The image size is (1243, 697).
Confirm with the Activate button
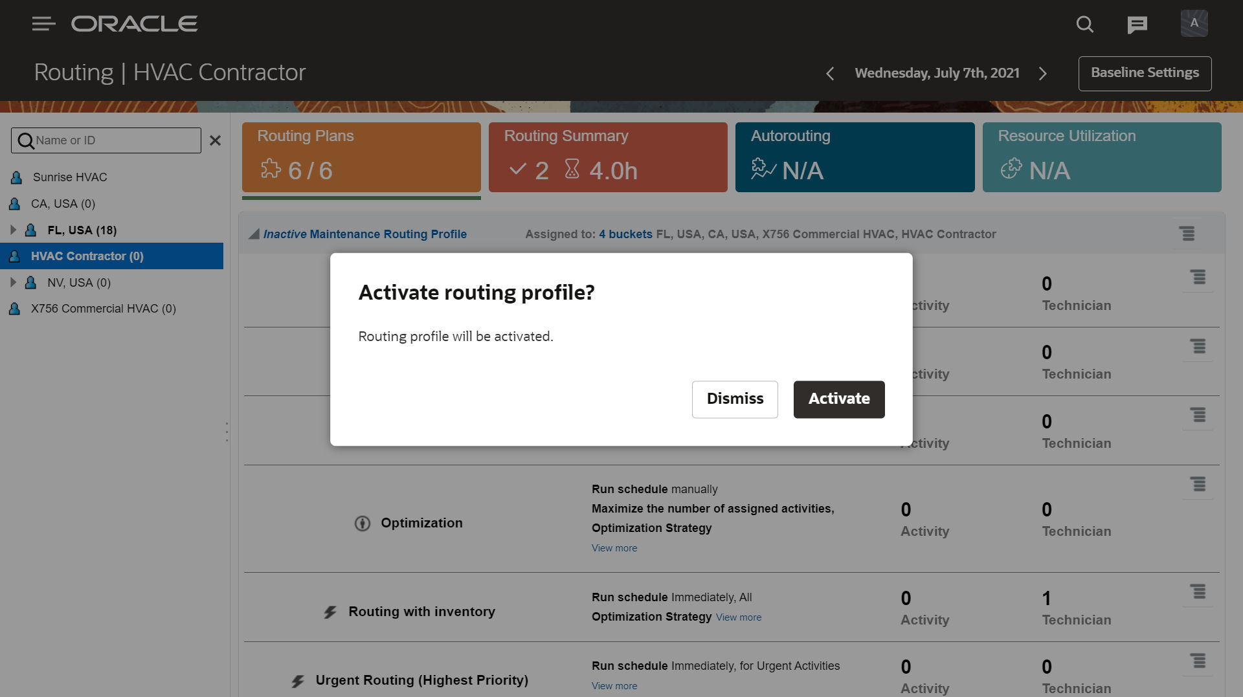pos(839,399)
